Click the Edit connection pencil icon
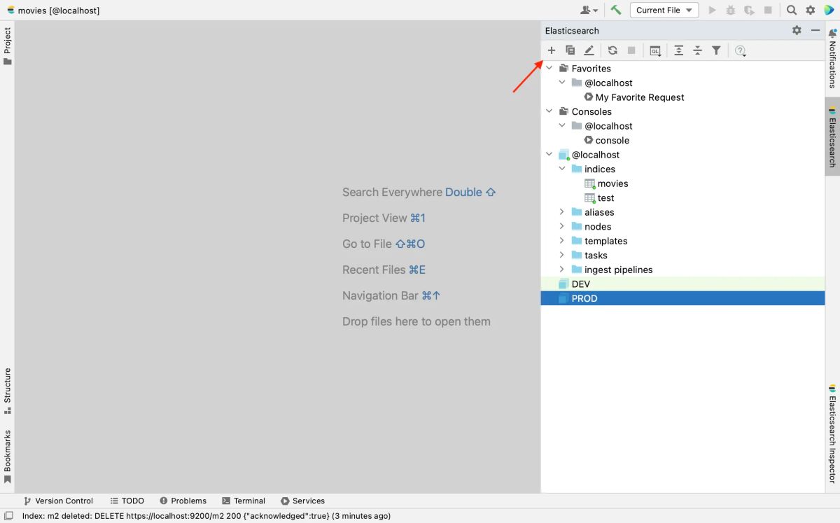The height and width of the screenshot is (523, 840). click(589, 50)
